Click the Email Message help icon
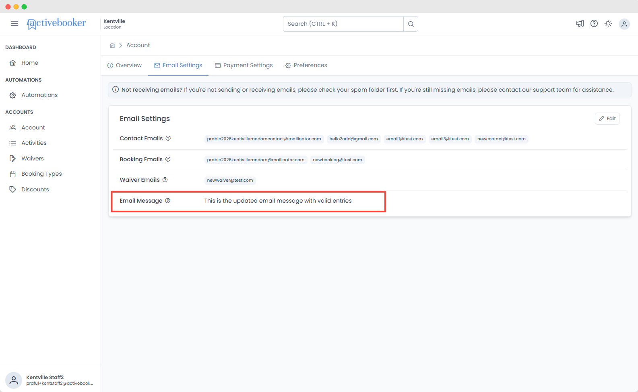The image size is (638, 392). (x=168, y=201)
